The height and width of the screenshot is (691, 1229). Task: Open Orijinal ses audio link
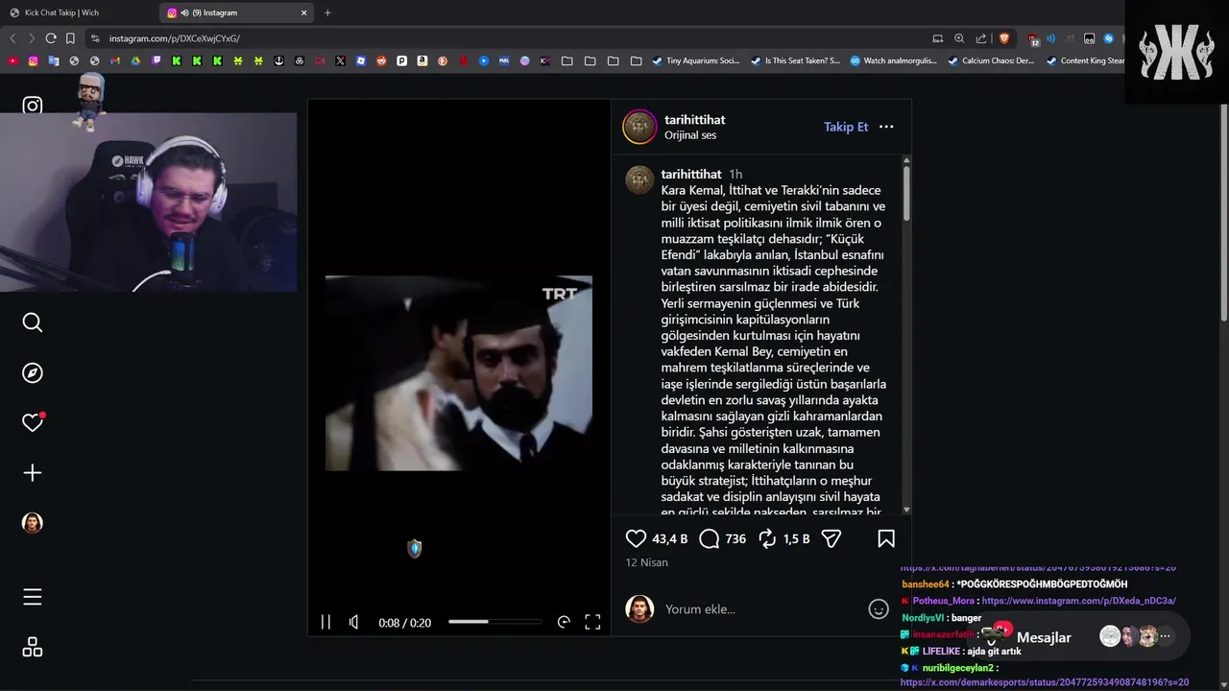(x=690, y=135)
